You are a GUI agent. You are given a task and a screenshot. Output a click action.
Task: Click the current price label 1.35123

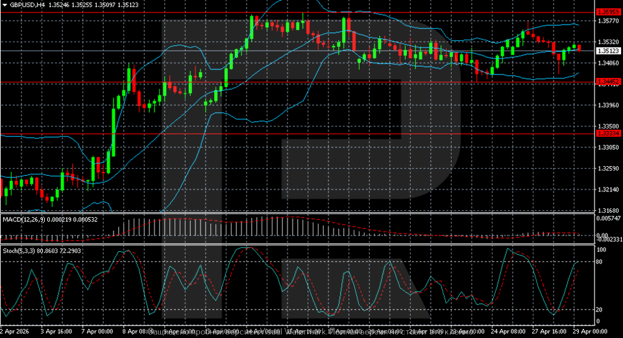[x=608, y=51]
